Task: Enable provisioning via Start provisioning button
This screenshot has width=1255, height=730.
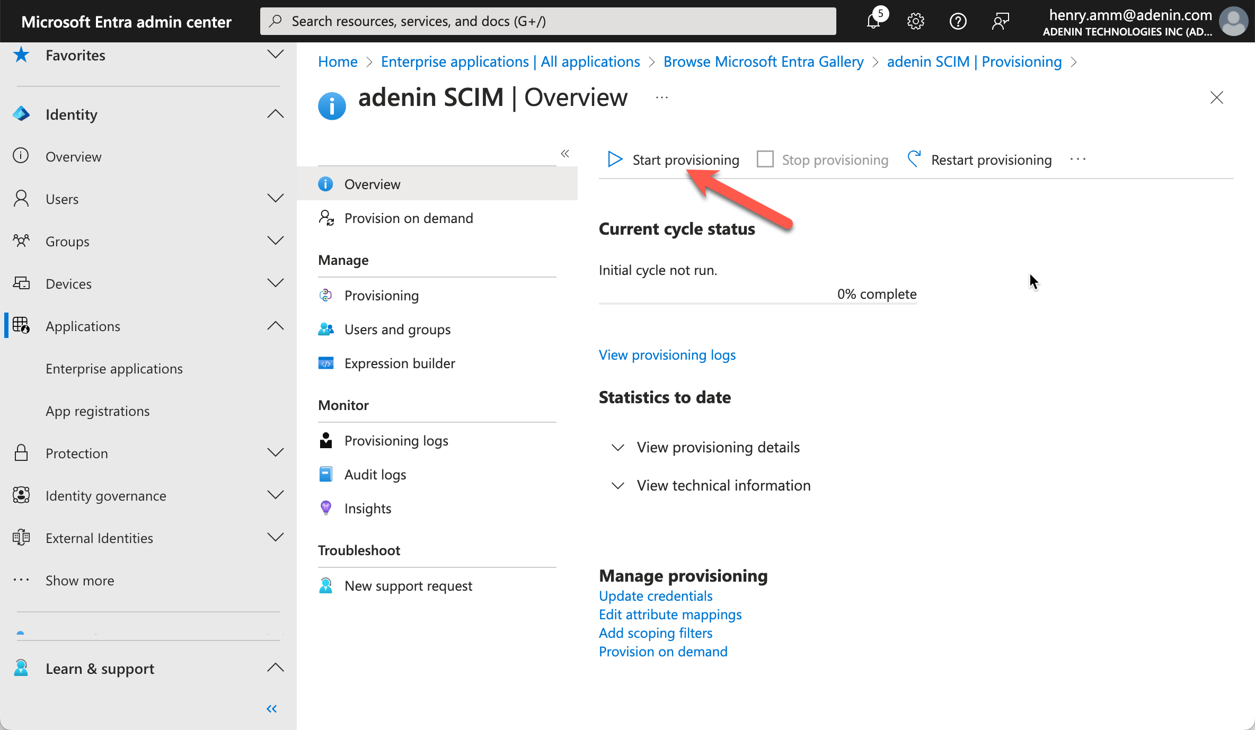Action: tap(673, 159)
